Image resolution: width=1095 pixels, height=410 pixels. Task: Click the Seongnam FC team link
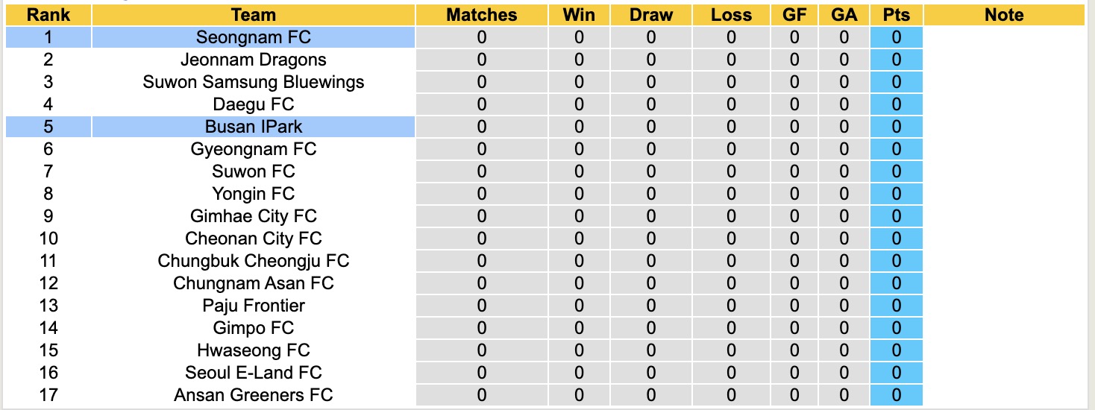pyautogui.click(x=254, y=37)
